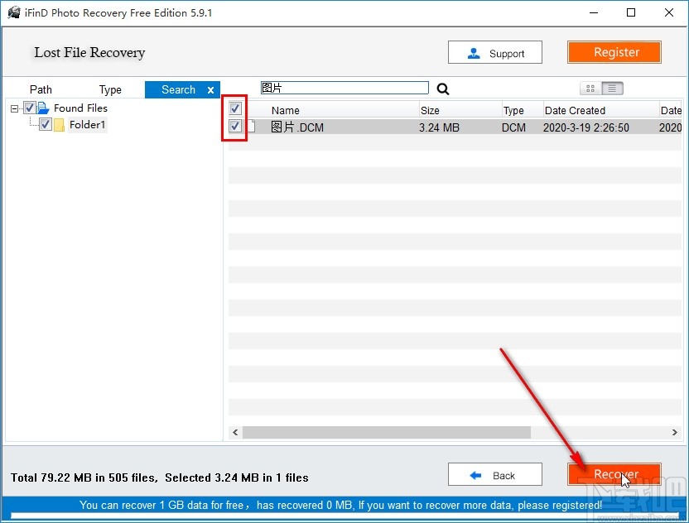Click the search text input field

[344, 88]
